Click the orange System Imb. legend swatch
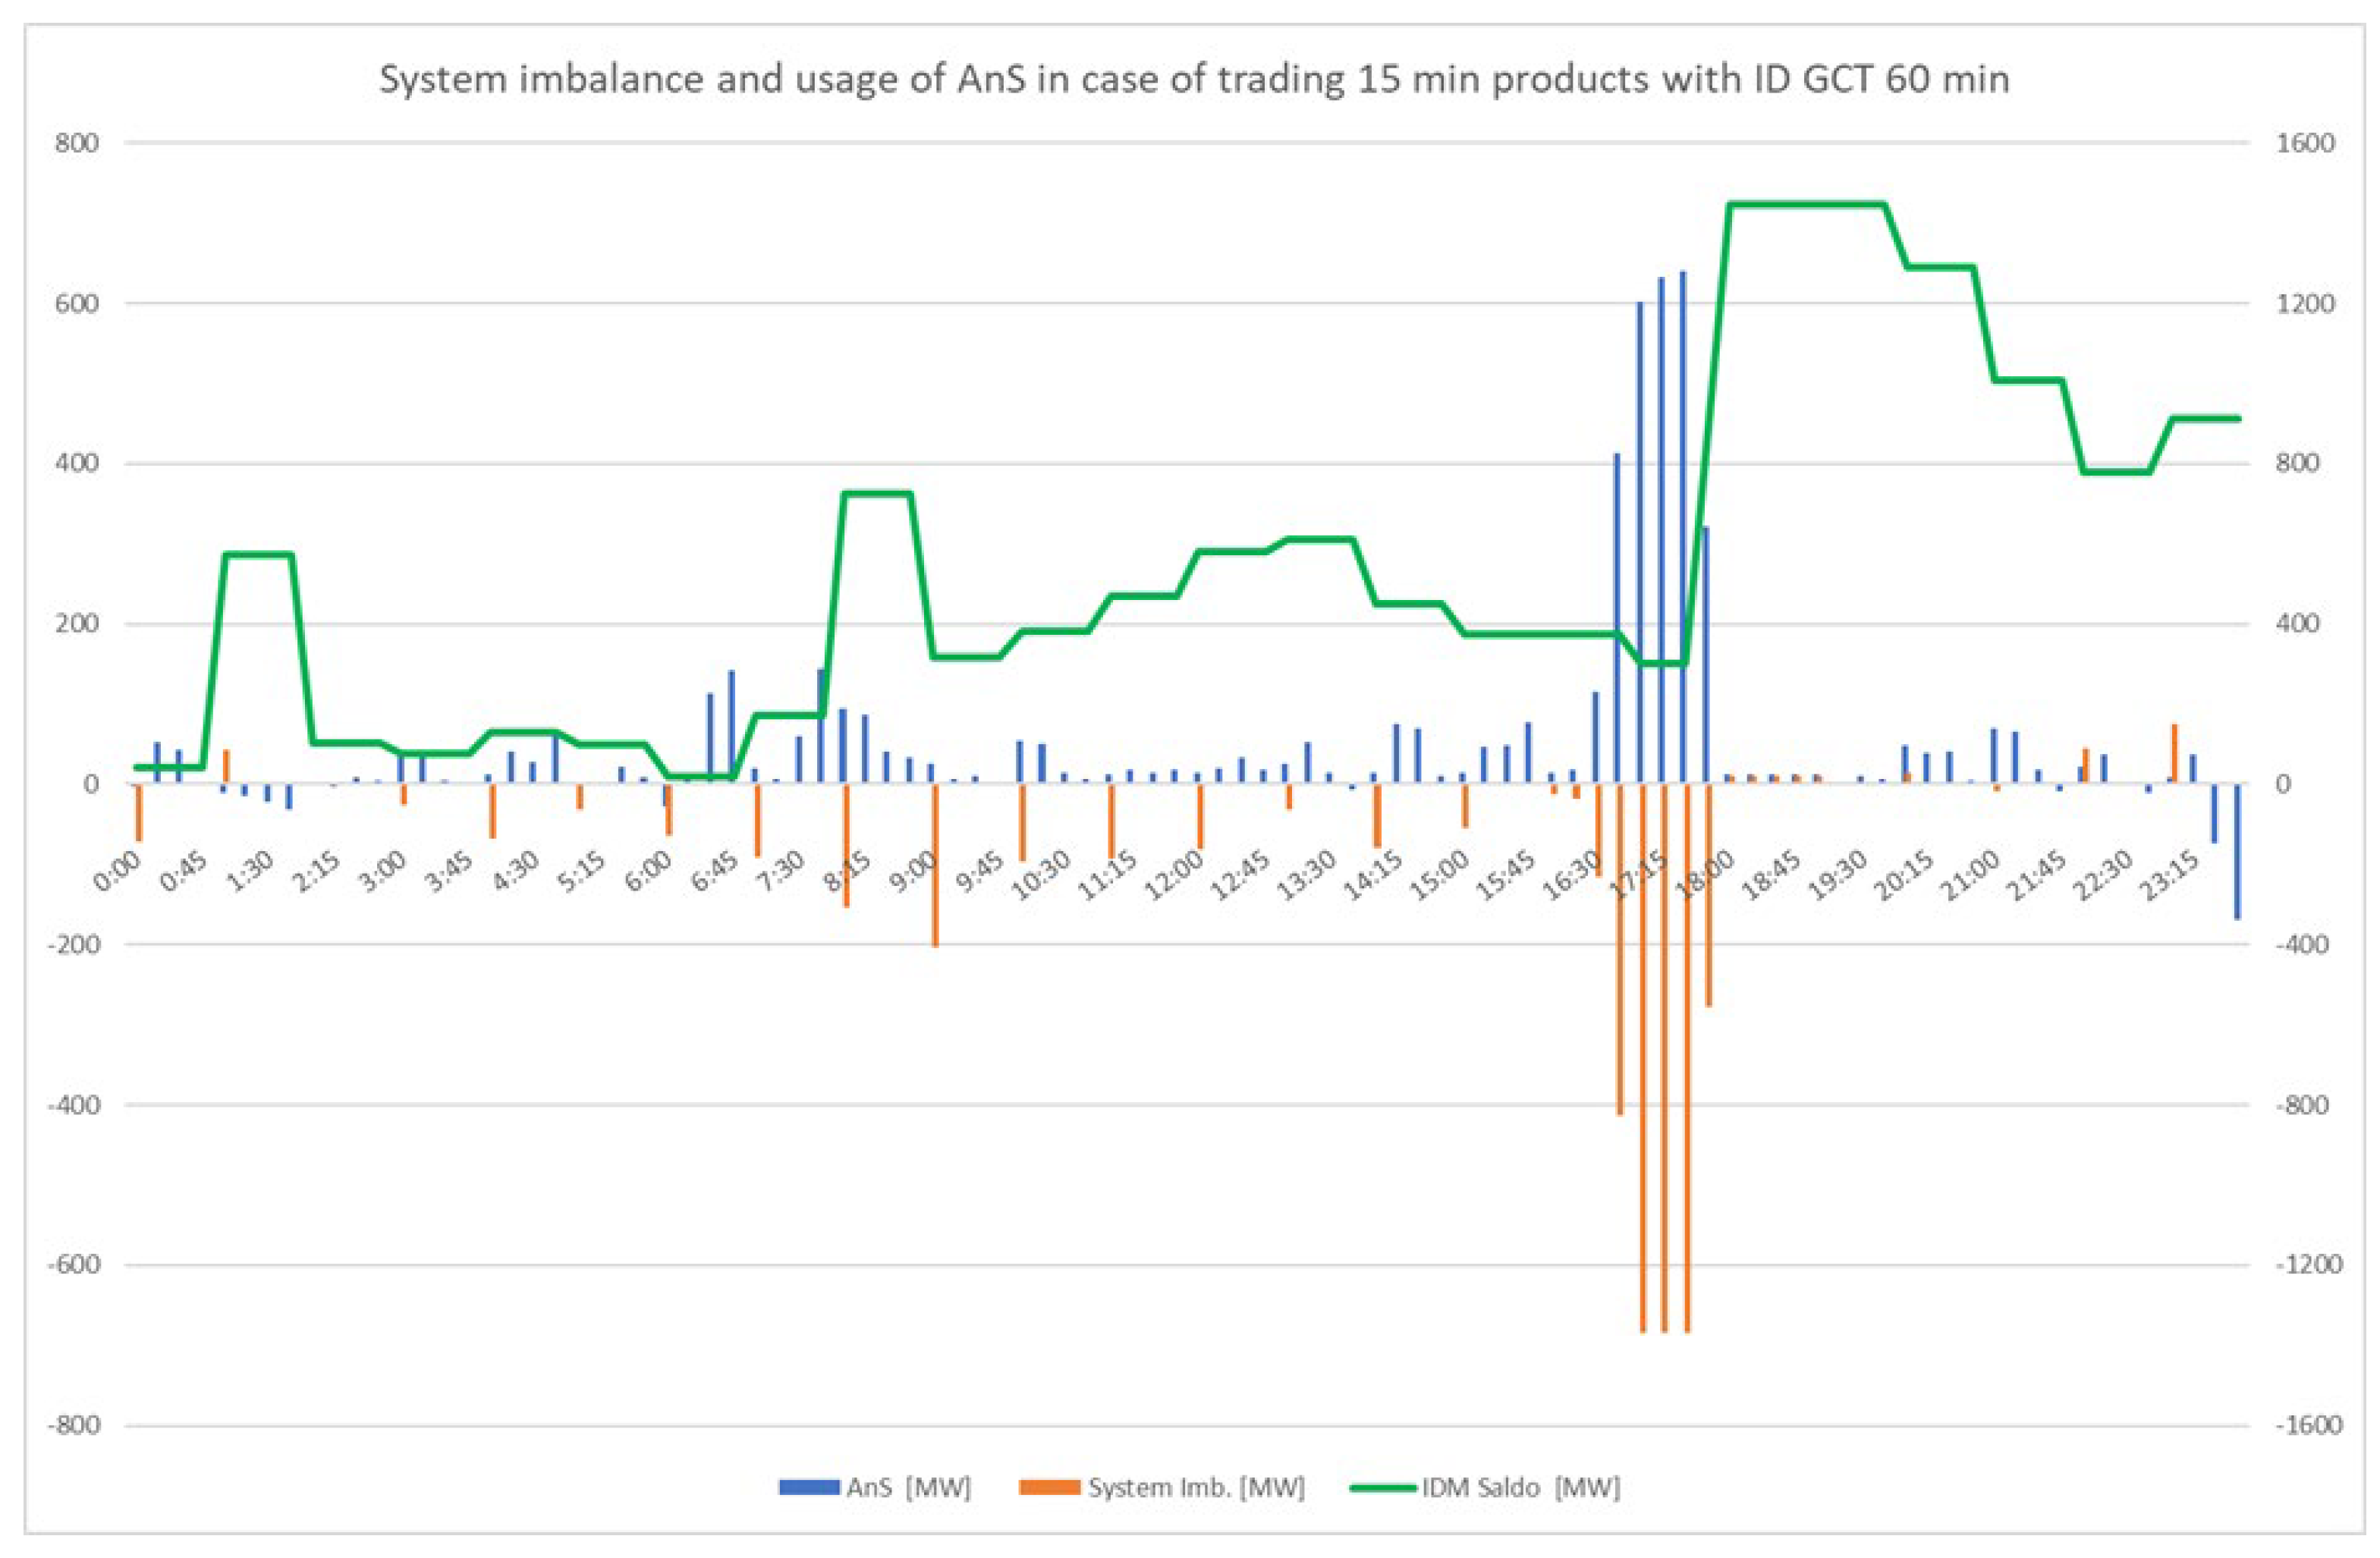The width and height of the screenshot is (2380, 1558). (x=1050, y=1488)
